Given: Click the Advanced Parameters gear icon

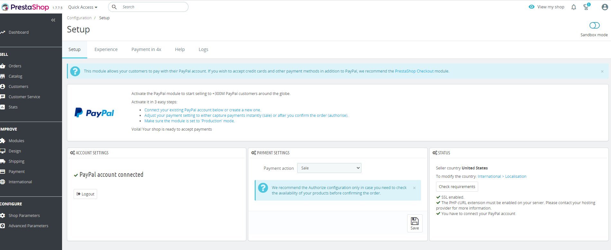Looking at the screenshot, I should coord(3,226).
